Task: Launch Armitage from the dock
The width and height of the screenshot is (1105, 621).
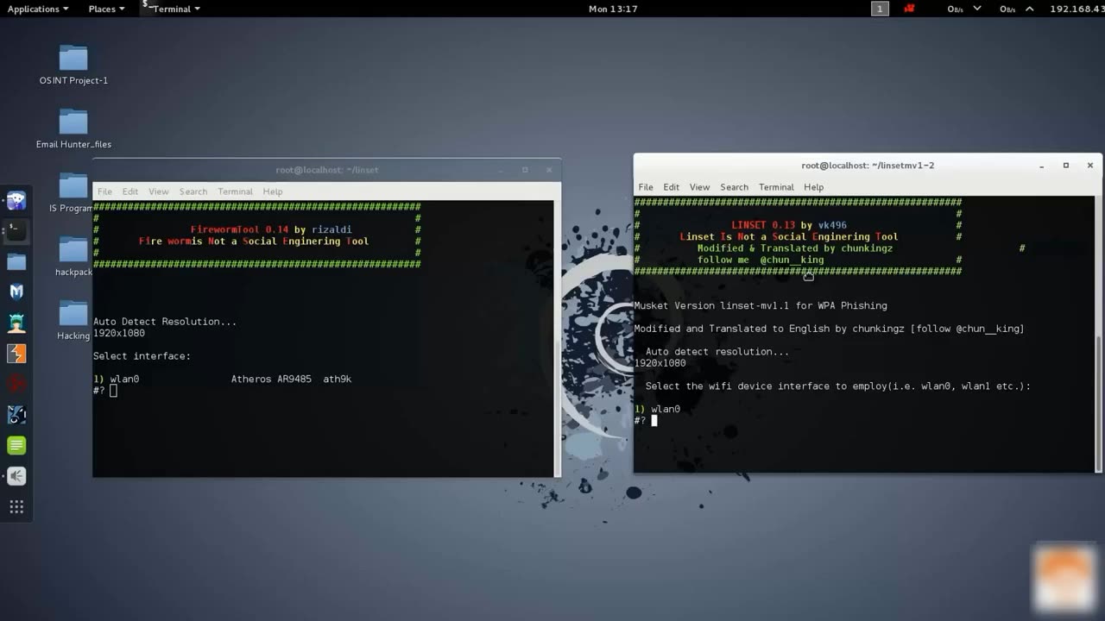Action: pos(16,323)
